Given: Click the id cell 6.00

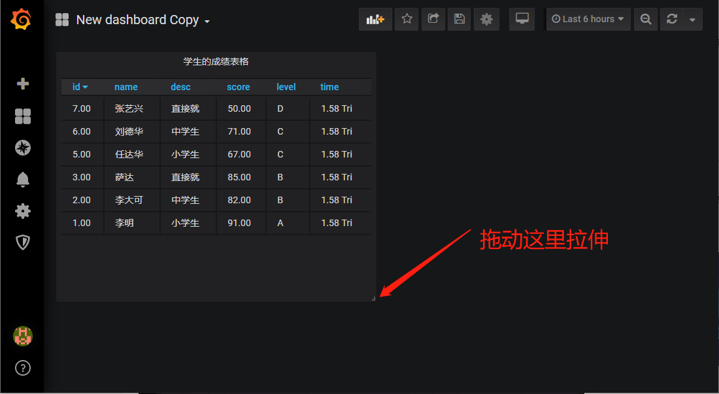Looking at the screenshot, I should coord(82,131).
